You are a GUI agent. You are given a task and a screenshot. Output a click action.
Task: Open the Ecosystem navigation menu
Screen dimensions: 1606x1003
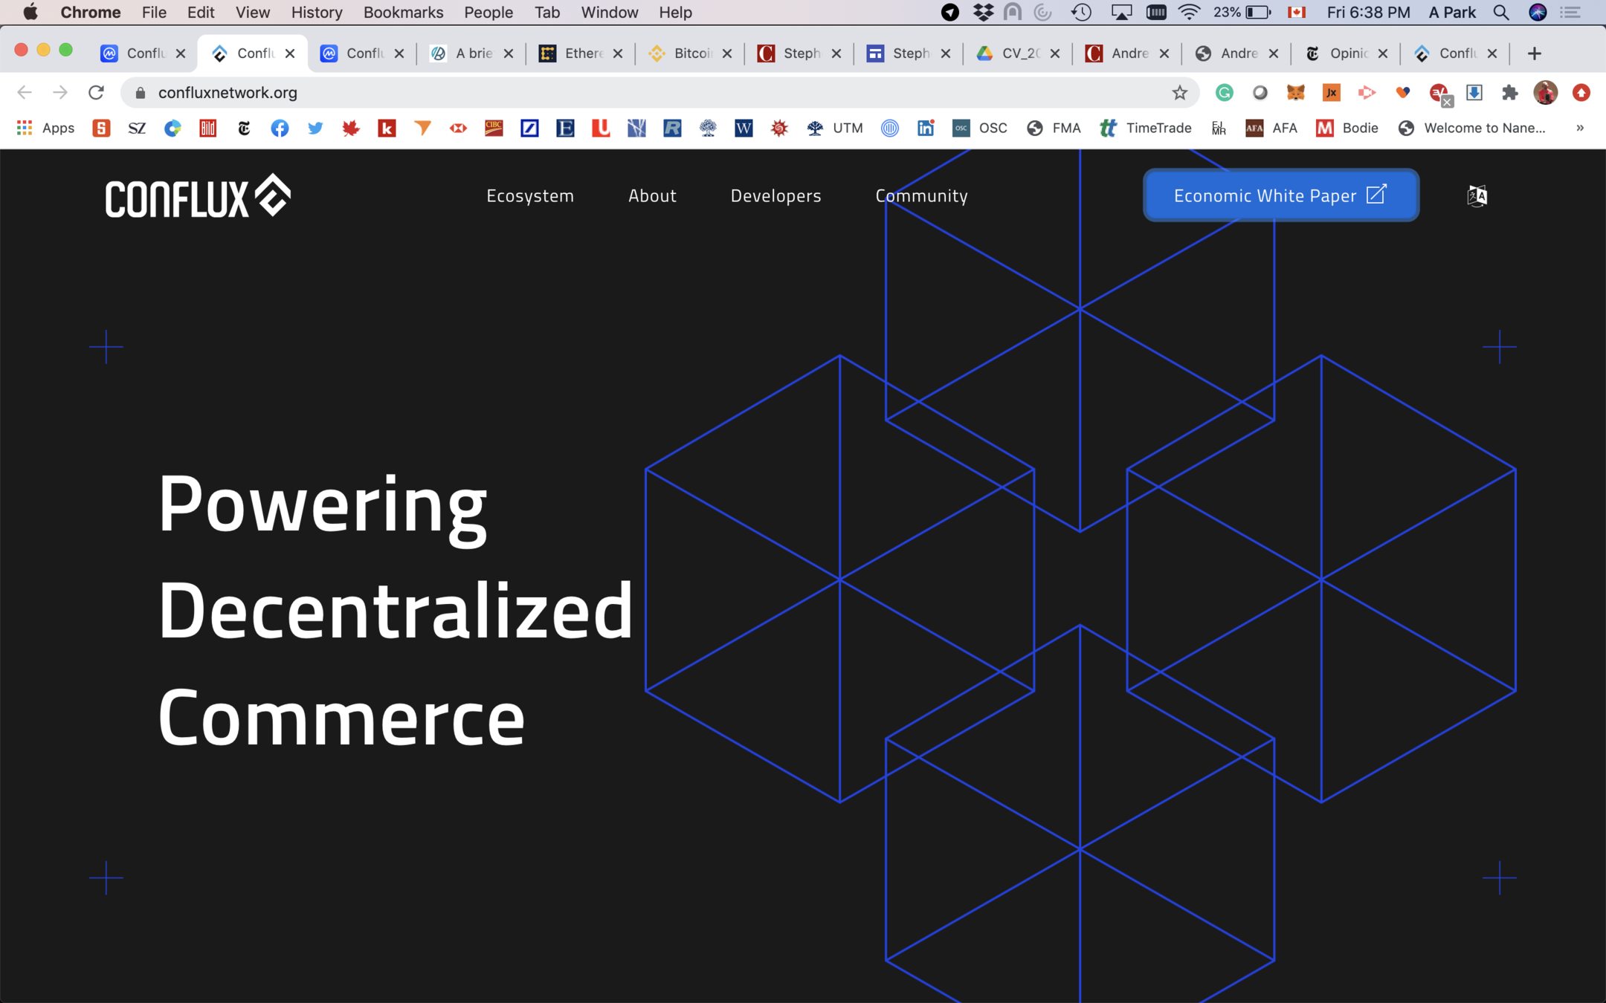point(529,195)
